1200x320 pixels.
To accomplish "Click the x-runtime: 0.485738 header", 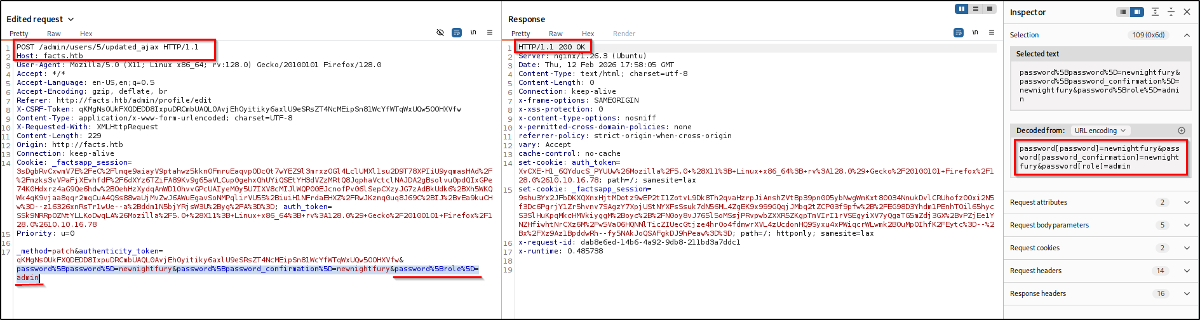I will pyautogui.click(x=560, y=251).
